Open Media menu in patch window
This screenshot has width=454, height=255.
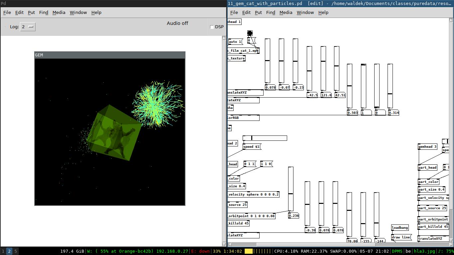286,12
